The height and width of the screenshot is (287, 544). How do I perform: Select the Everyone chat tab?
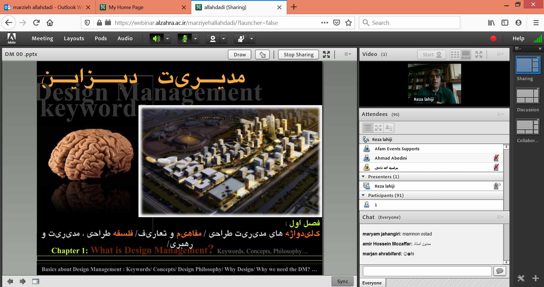372,283
